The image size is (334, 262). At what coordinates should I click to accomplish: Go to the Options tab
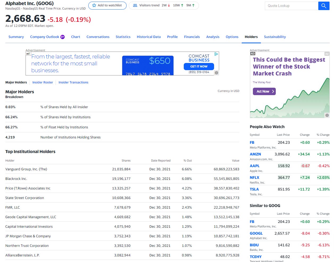[x=232, y=37]
